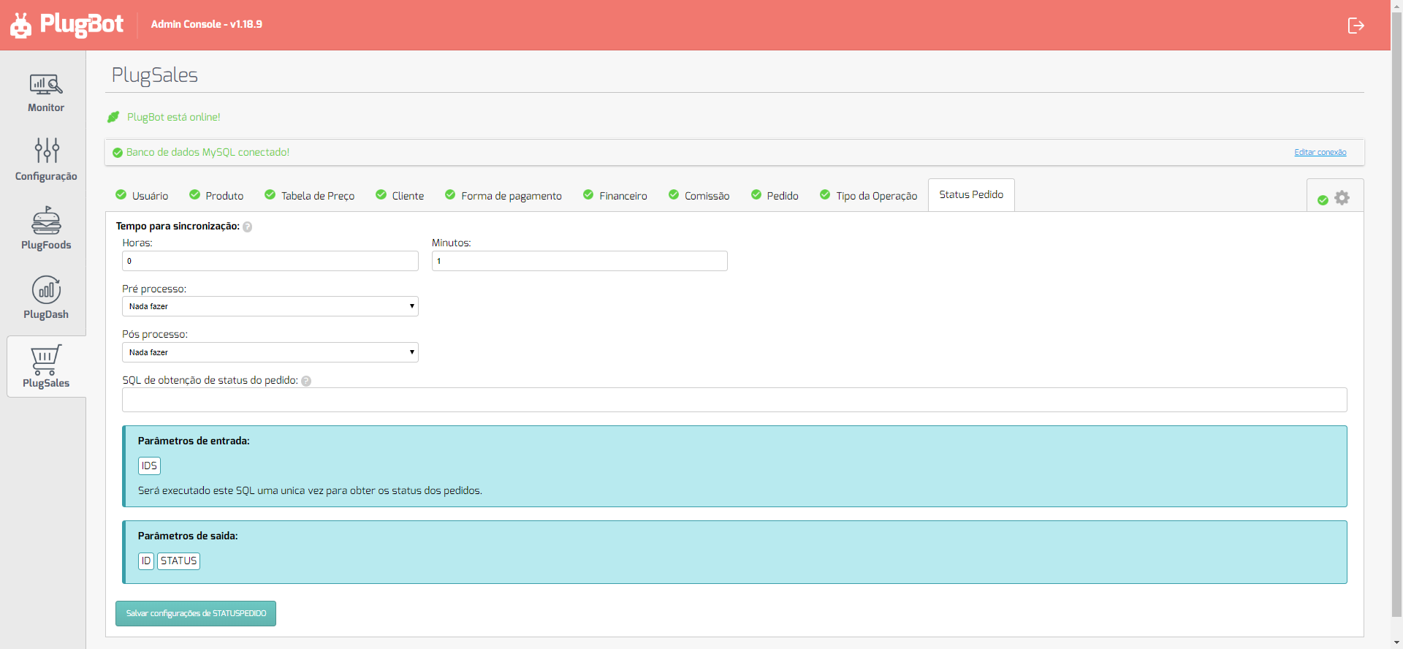
Task: Click the MySQL connected check icon
Action: point(117,153)
